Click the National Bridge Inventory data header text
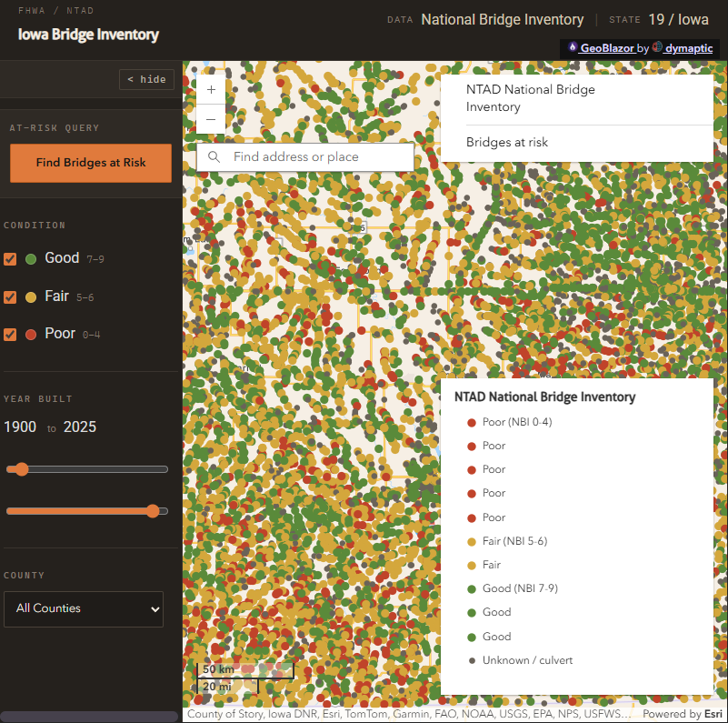Image resolution: width=728 pixels, height=723 pixels. pos(503,19)
